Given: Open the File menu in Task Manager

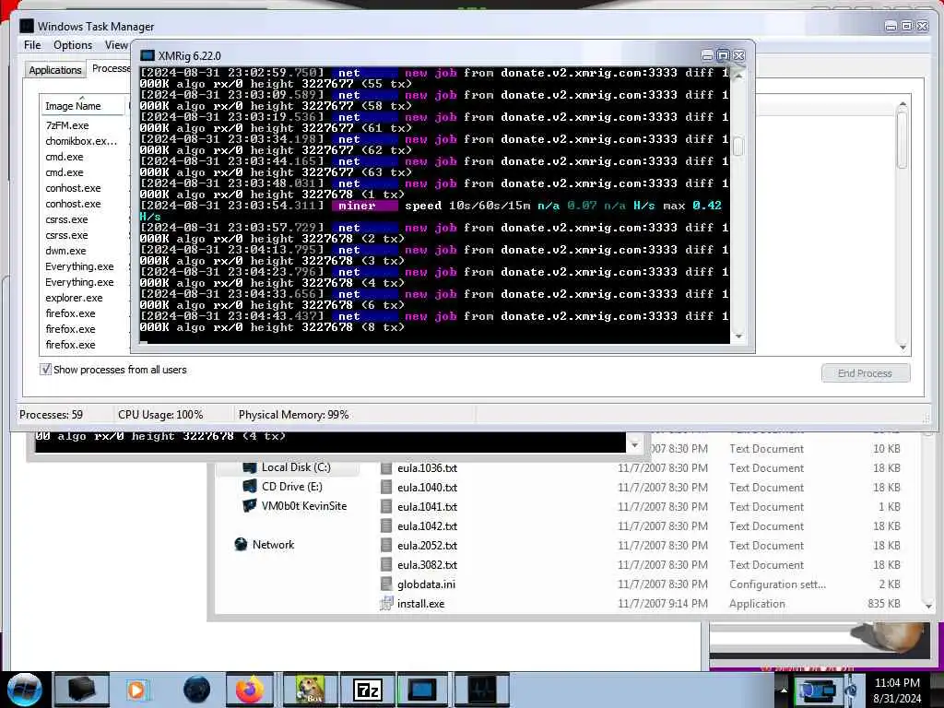Looking at the screenshot, I should [x=32, y=45].
